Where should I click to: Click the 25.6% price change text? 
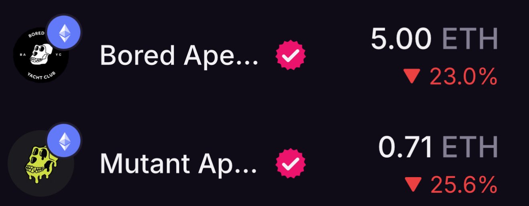pyautogui.click(x=464, y=185)
